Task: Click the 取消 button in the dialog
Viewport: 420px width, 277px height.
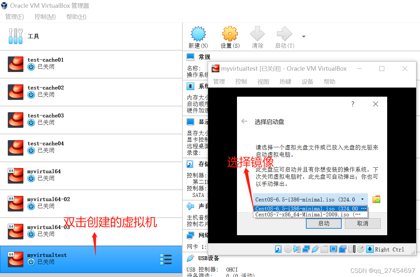Action: [363, 223]
